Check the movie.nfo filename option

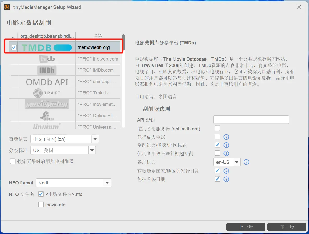pos(41,205)
